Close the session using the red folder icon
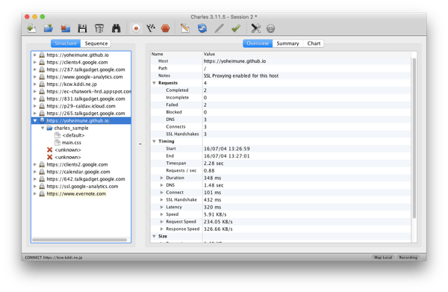The width and height of the screenshot is (448, 292). [66, 28]
